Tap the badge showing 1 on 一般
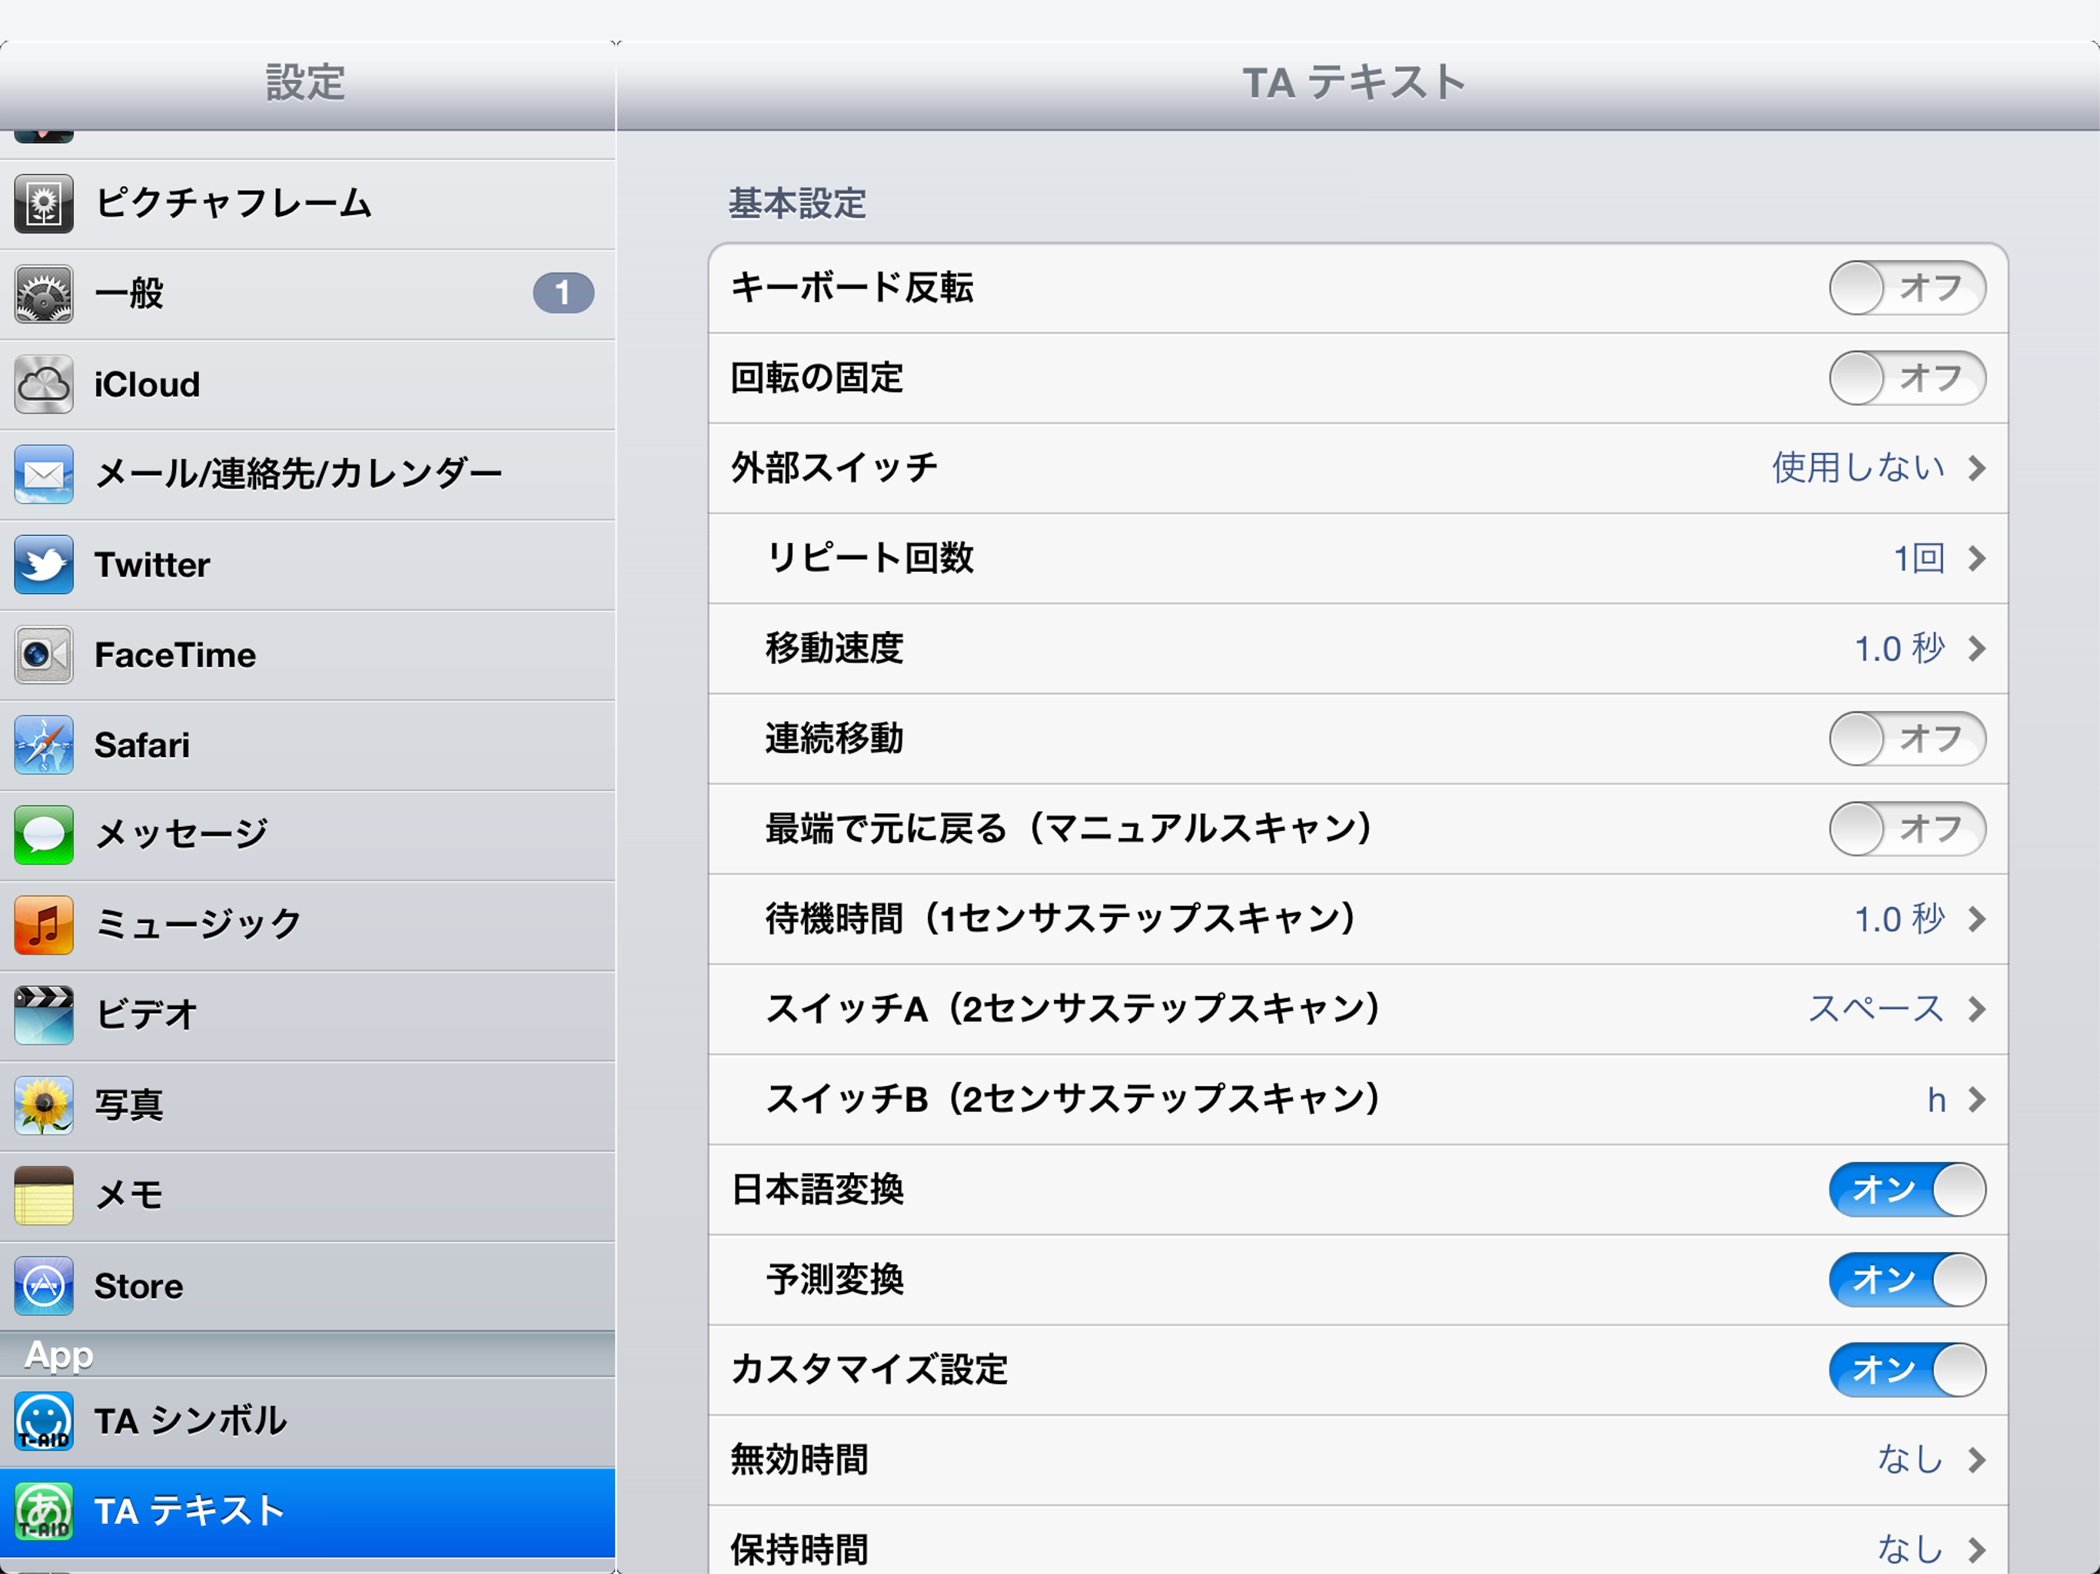This screenshot has width=2100, height=1574. click(563, 292)
